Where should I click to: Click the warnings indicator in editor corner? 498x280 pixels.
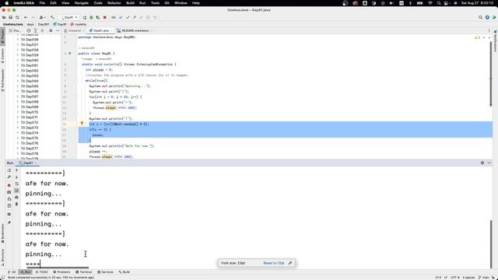coord(477,37)
